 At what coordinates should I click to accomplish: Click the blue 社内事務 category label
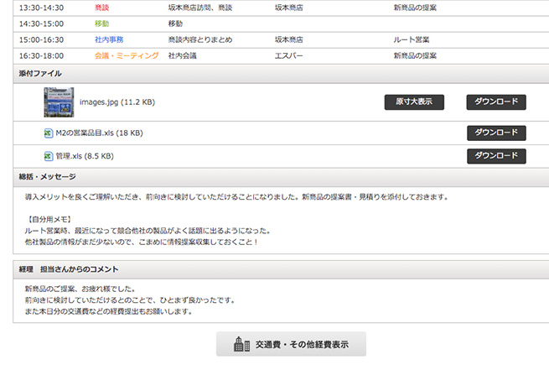point(109,39)
